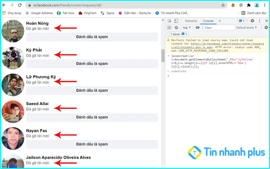This screenshot has height=169, width=270.
Task: Open the flame extension icon
Action: point(233,5)
